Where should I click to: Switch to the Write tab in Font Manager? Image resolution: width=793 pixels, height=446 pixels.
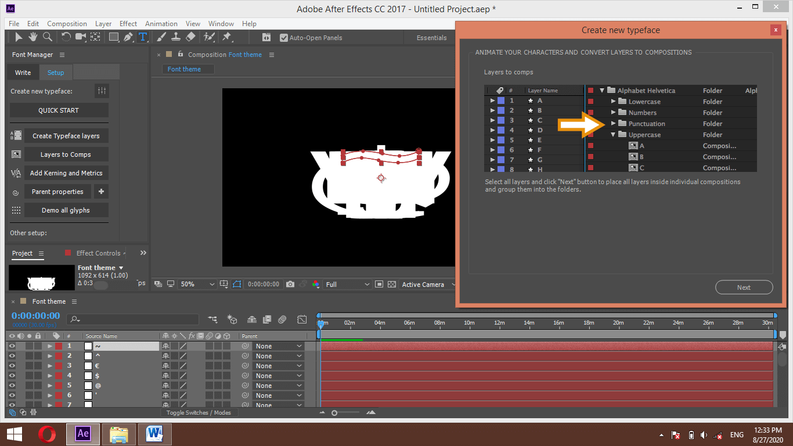coord(22,72)
